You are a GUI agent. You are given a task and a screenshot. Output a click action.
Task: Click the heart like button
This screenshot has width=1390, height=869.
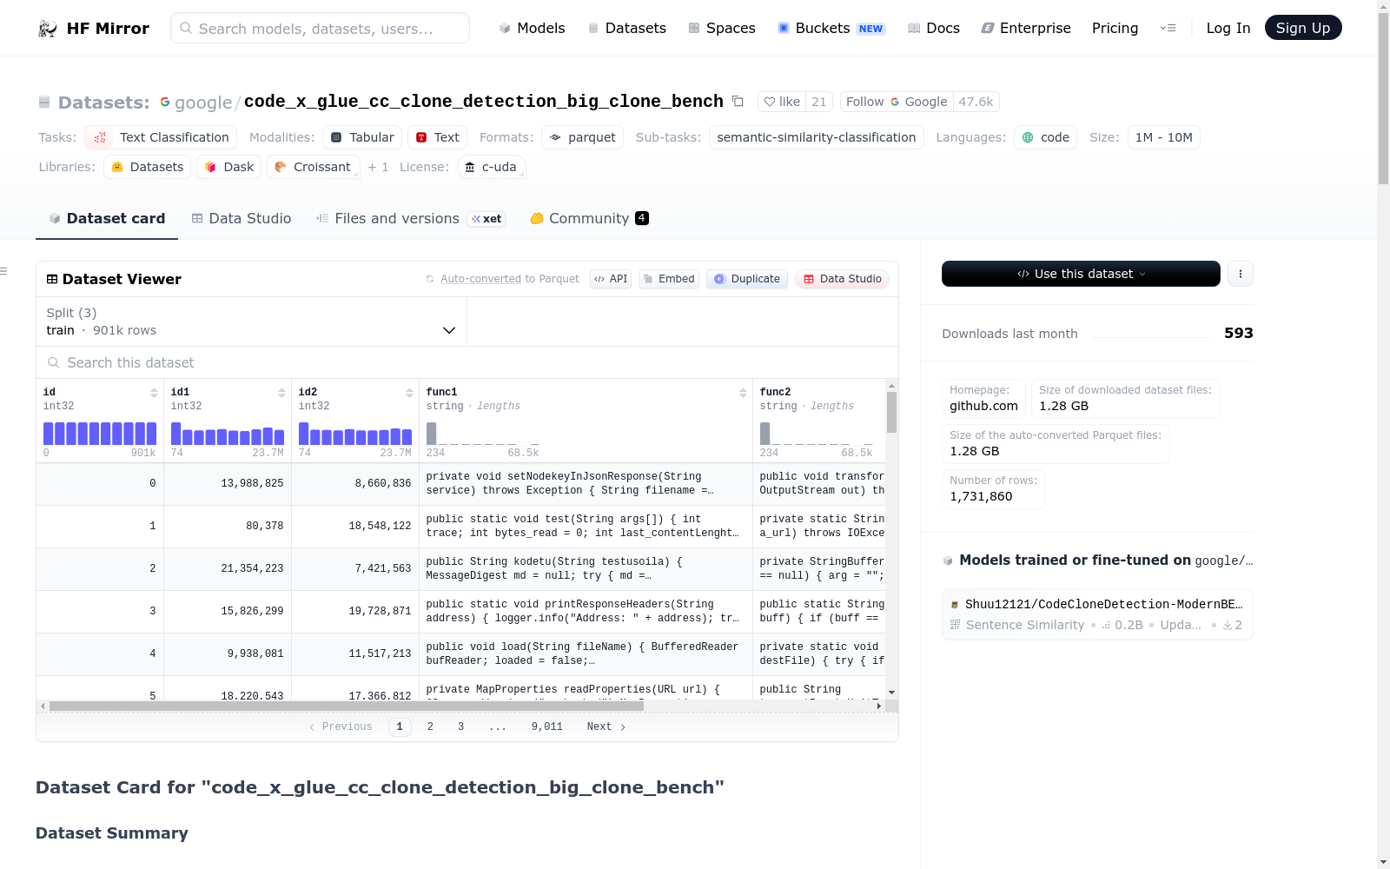click(x=782, y=102)
